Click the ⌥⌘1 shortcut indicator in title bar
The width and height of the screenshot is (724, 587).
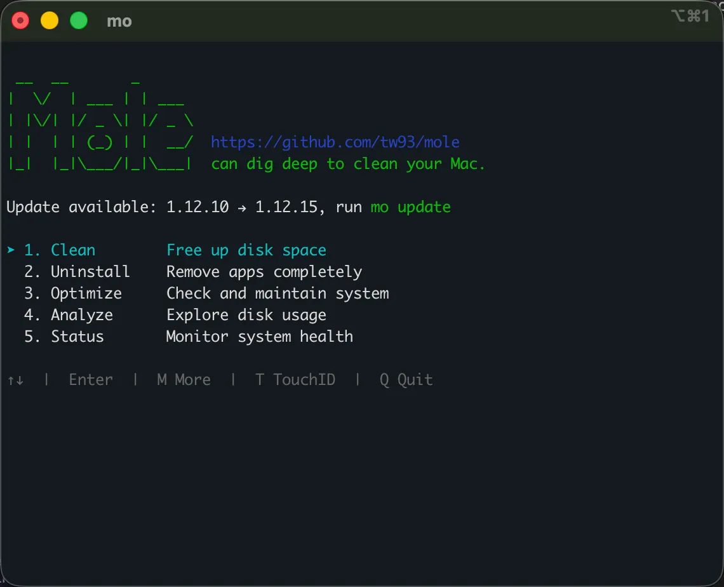pos(690,17)
